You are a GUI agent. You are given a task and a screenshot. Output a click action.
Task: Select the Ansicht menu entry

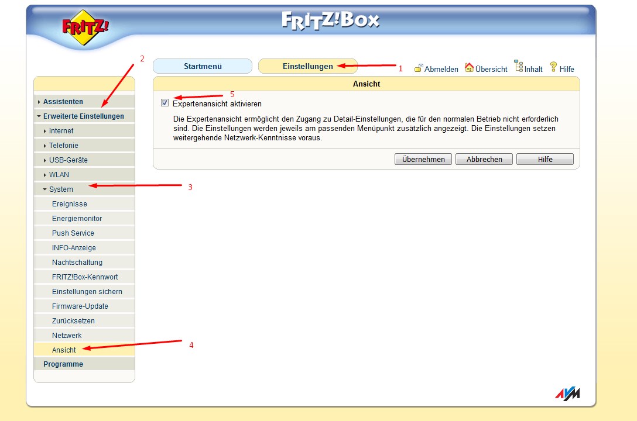(84, 350)
